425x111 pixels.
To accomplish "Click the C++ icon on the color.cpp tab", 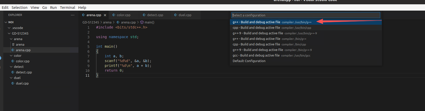I will tap(114, 15).
